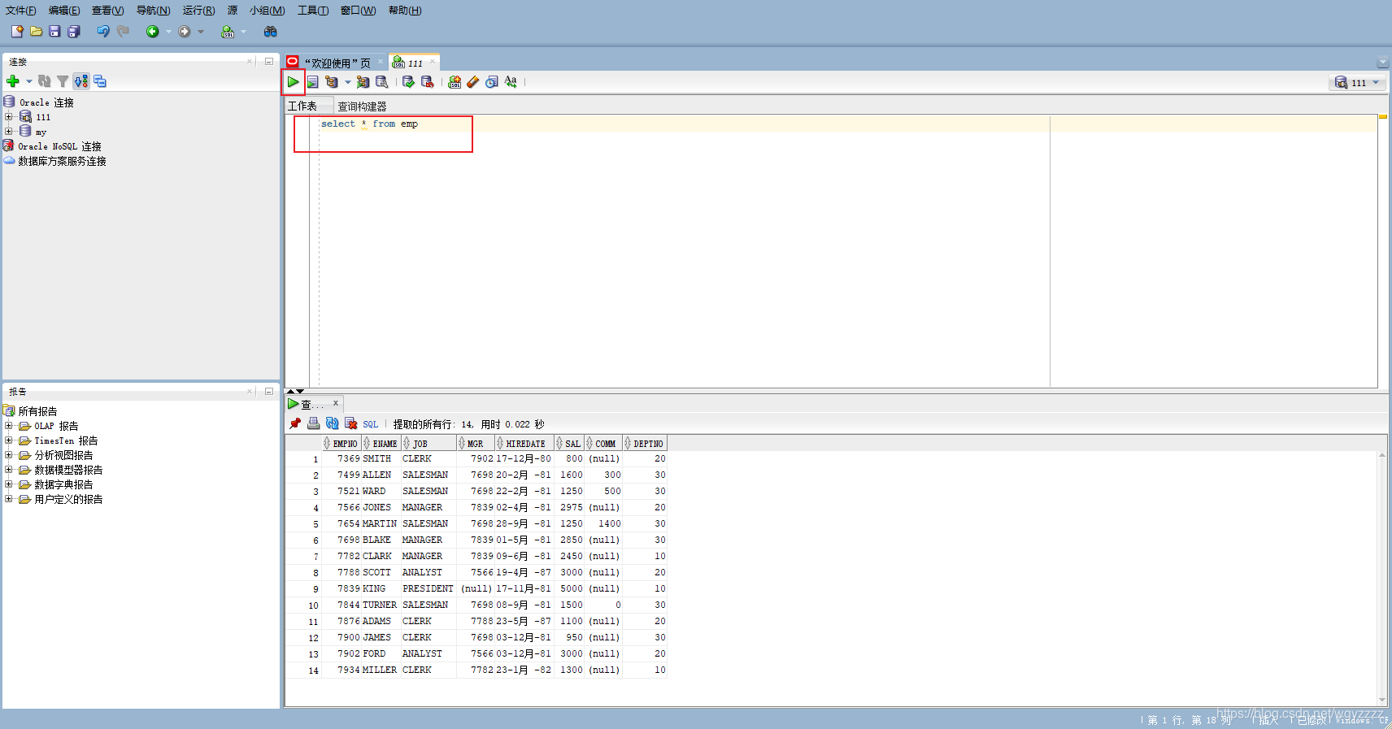Undo the last edit with the blue arrow
Image resolution: width=1392 pixels, height=729 pixels.
pos(103,32)
